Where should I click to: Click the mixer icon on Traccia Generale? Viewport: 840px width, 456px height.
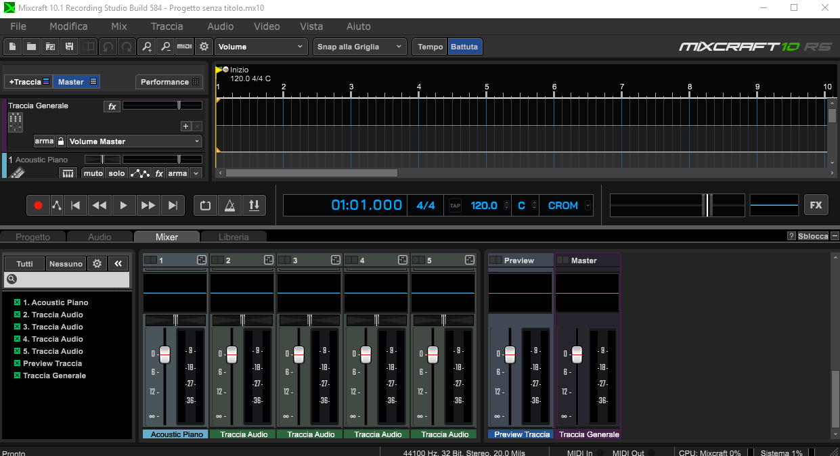[16, 122]
